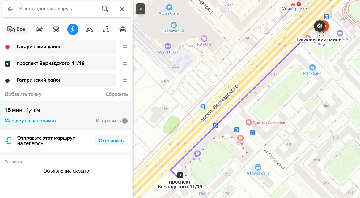
Task: Switch to car route mode
Action: coord(39,29)
